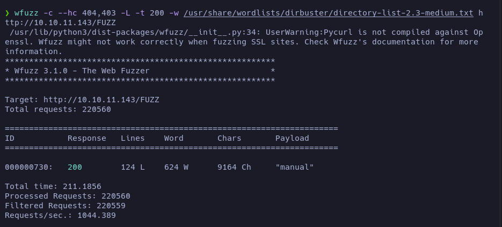Click the "manual" payload result

click(x=294, y=167)
